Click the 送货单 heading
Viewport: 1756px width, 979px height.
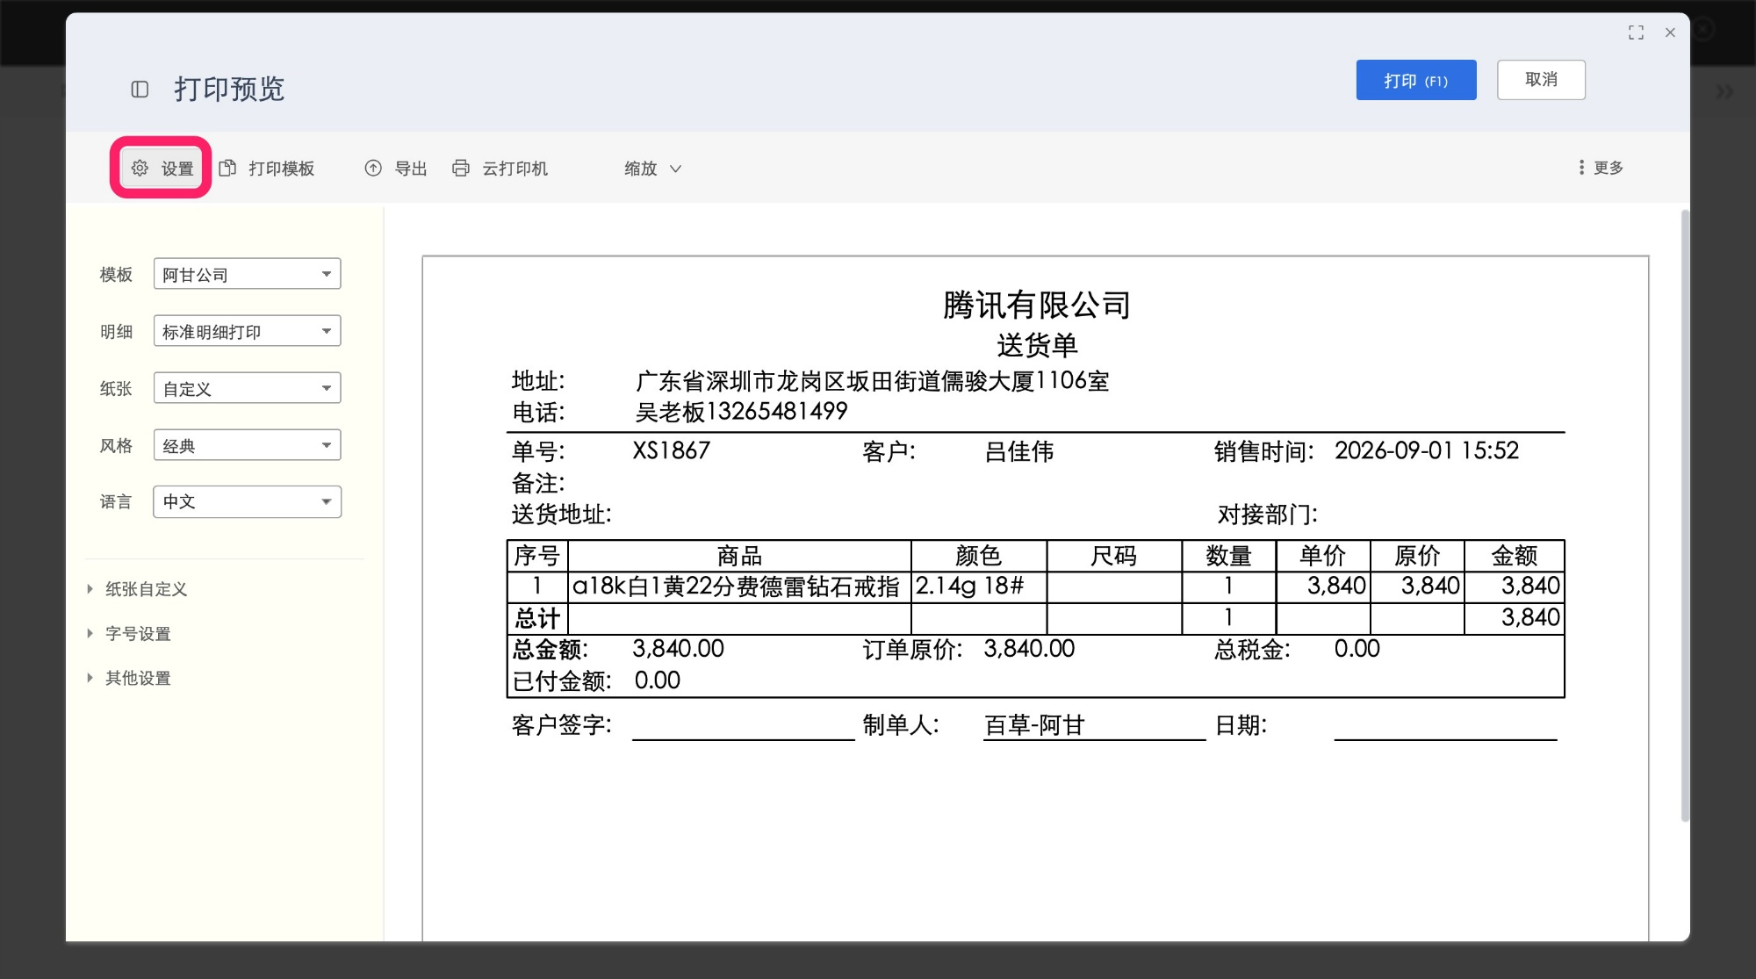[1036, 345]
